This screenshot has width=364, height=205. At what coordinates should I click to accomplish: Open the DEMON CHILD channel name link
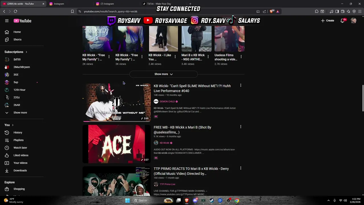[x=167, y=102]
